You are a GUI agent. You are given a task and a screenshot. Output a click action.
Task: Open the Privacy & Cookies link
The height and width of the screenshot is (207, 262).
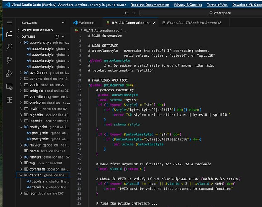[x=188, y=5]
